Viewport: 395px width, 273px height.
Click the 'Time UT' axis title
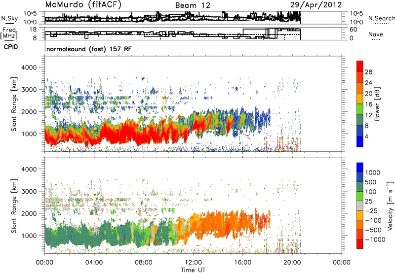(x=193, y=270)
